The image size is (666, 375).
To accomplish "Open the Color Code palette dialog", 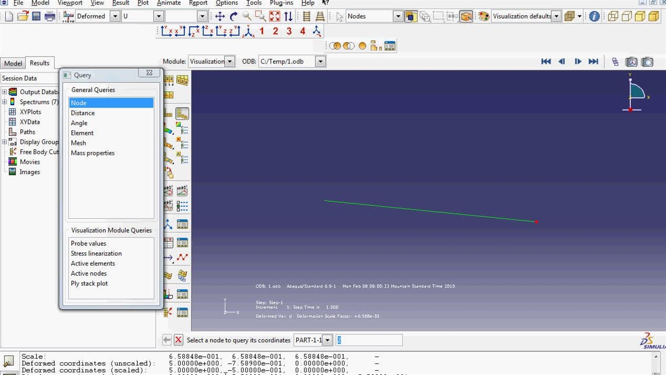I will click(x=484, y=17).
